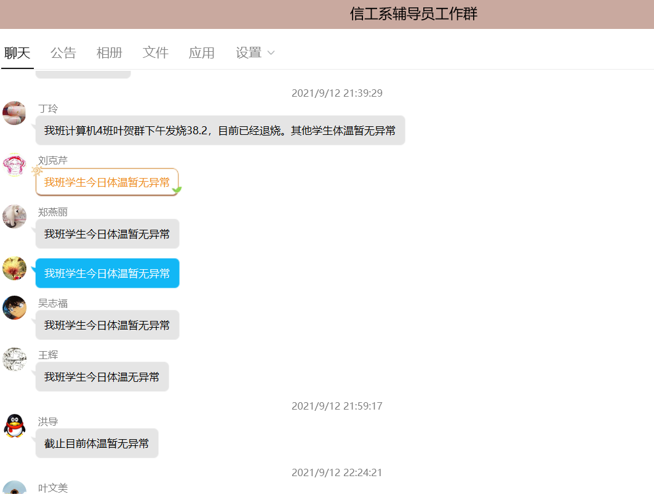Open the 应用 tab
Image resolution: width=654 pixels, height=494 pixels.
[x=201, y=53]
